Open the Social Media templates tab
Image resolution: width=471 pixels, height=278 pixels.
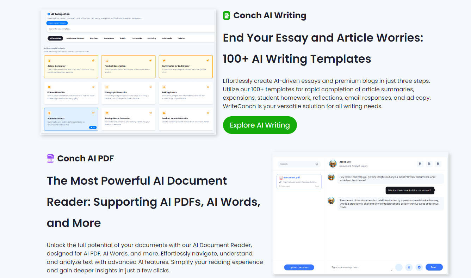coord(167,38)
